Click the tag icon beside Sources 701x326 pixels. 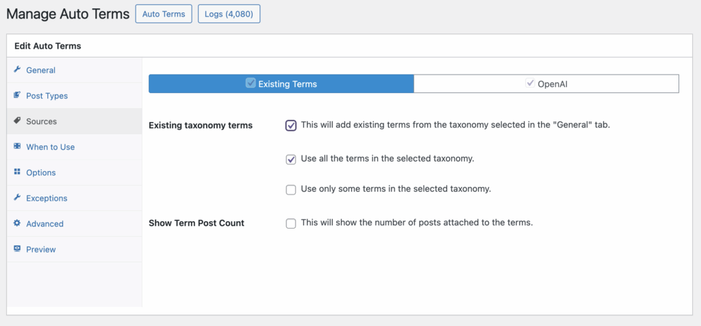(x=17, y=121)
